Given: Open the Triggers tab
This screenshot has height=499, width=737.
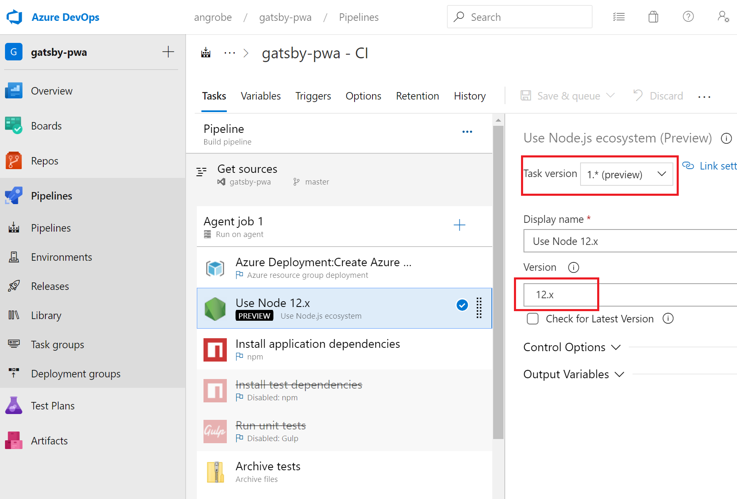Looking at the screenshot, I should pyautogui.click(x=313, y=96).
